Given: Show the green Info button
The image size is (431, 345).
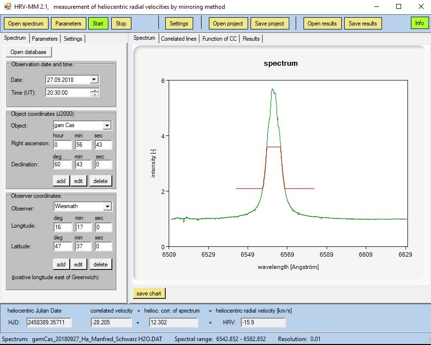Looking at the screenshot, I should (x=419, y=23).
